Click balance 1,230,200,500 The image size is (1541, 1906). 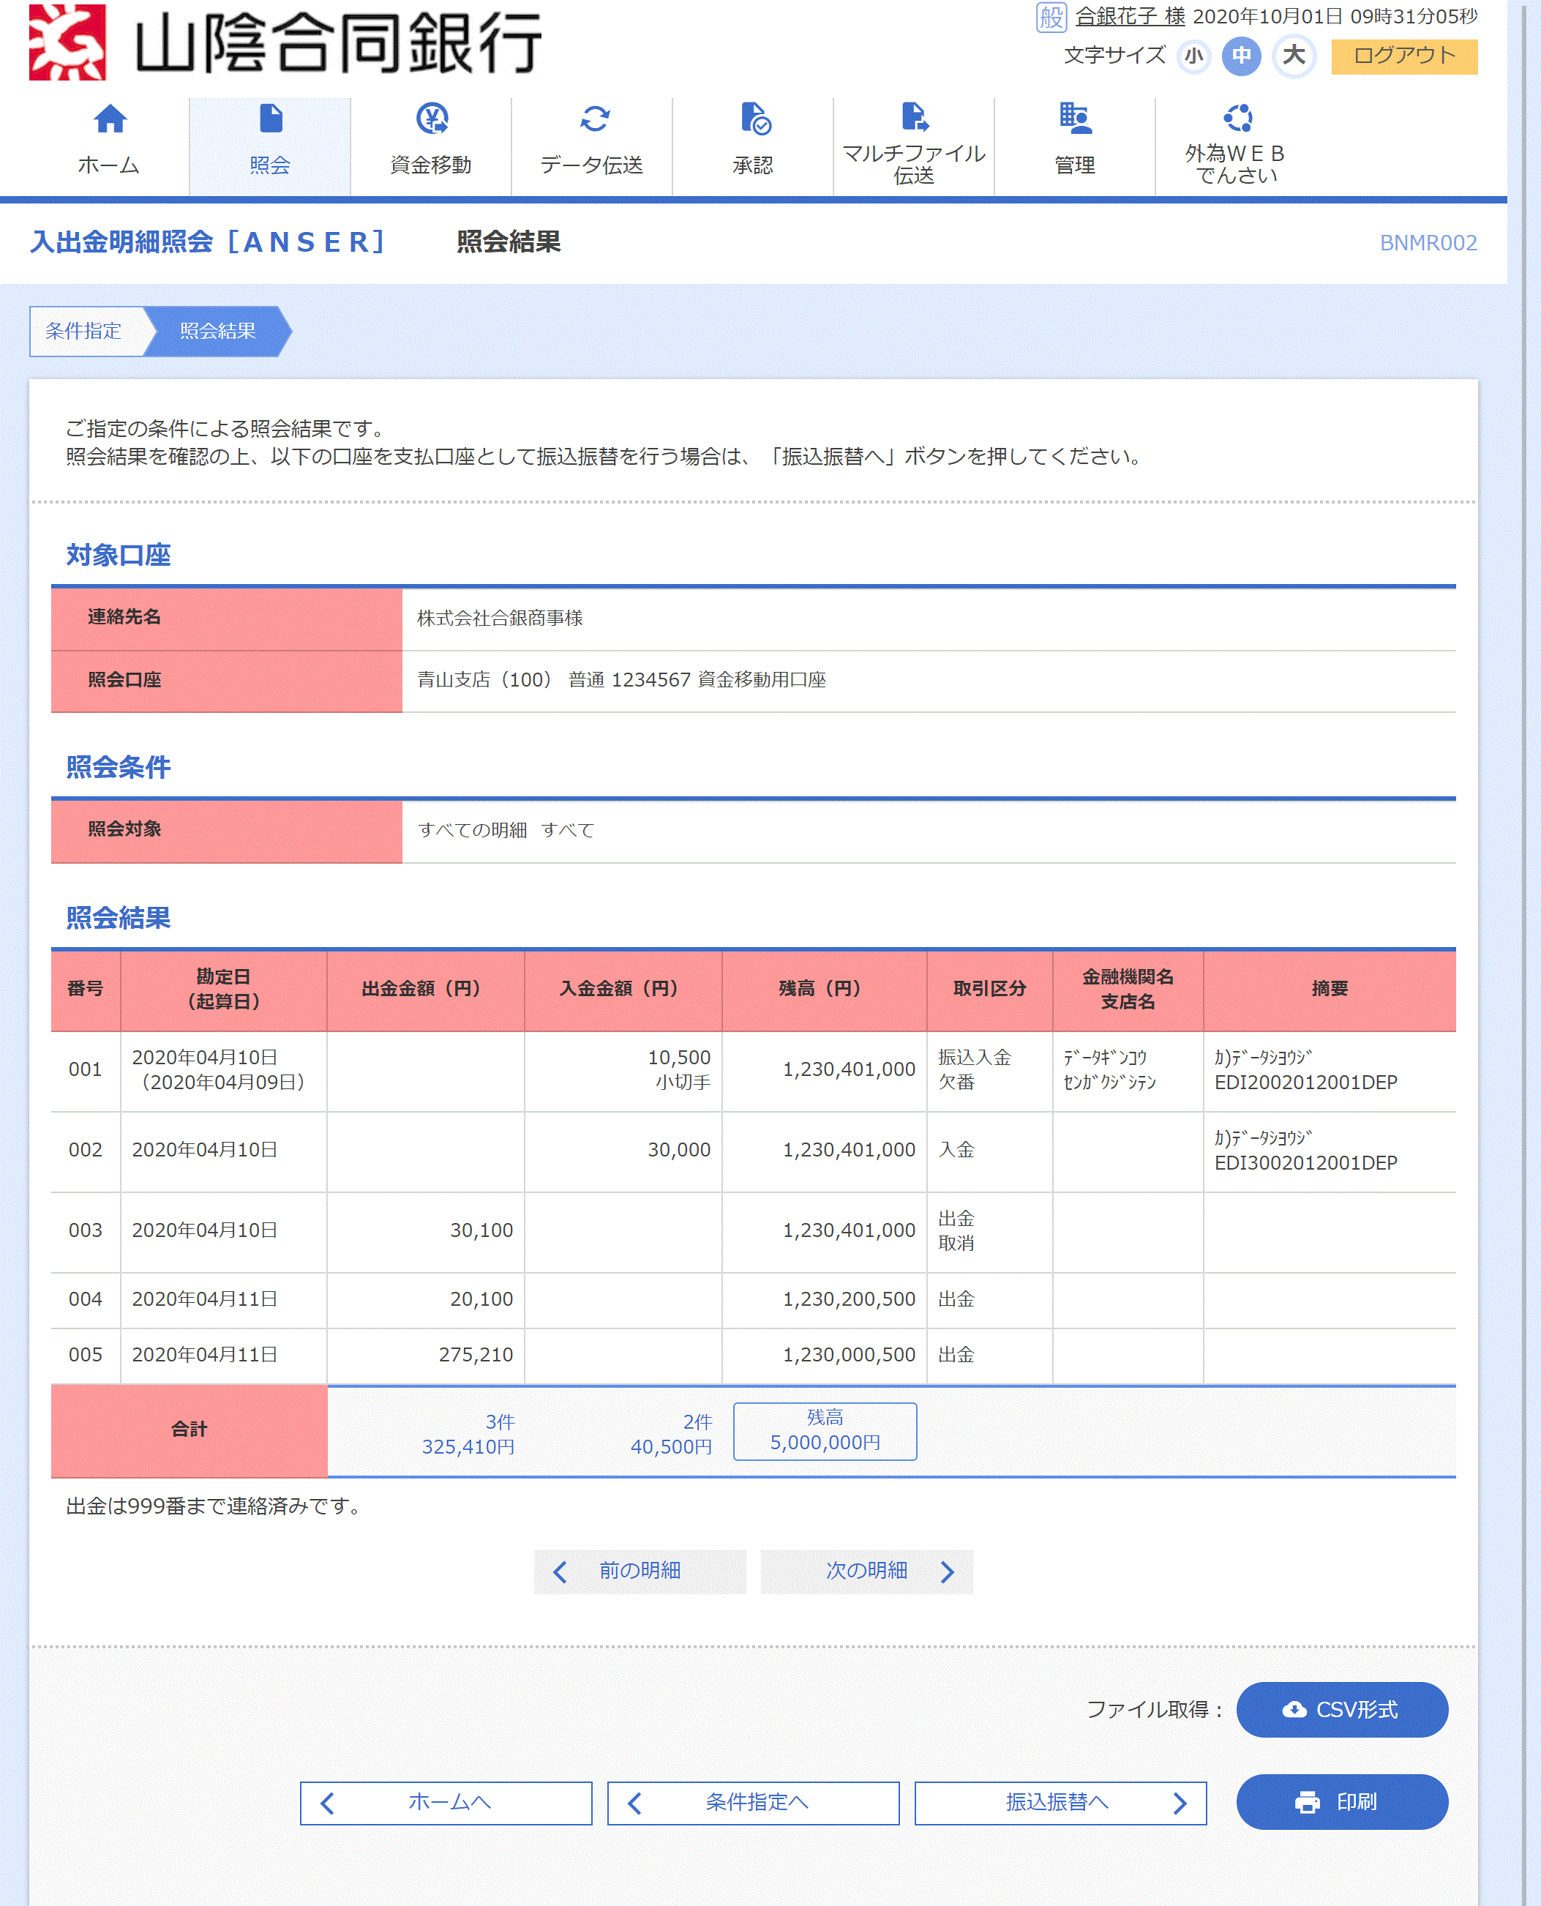tap(849, 1300)
